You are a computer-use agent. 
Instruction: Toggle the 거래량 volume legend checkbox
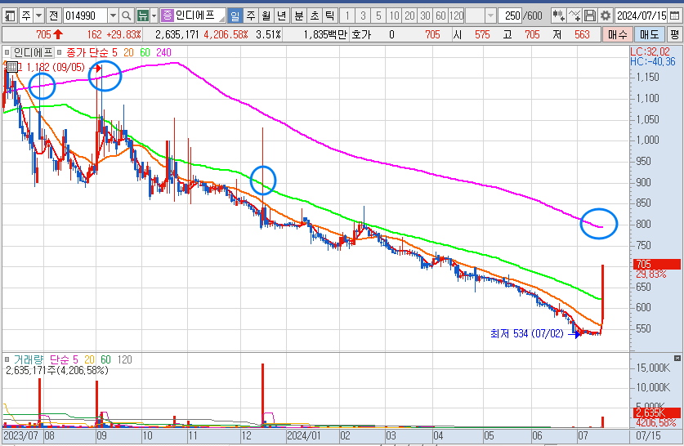[x=7, y=359]
